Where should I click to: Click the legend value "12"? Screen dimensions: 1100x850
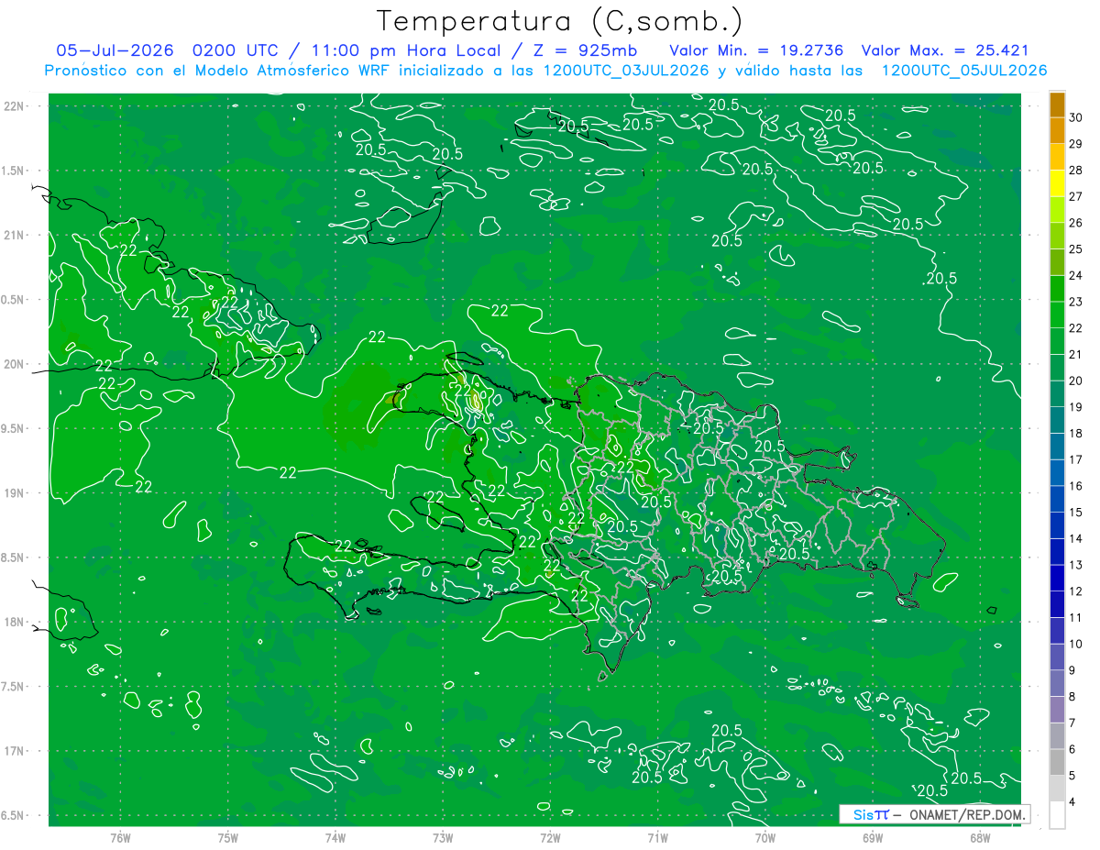click(x=1076, y=591)
